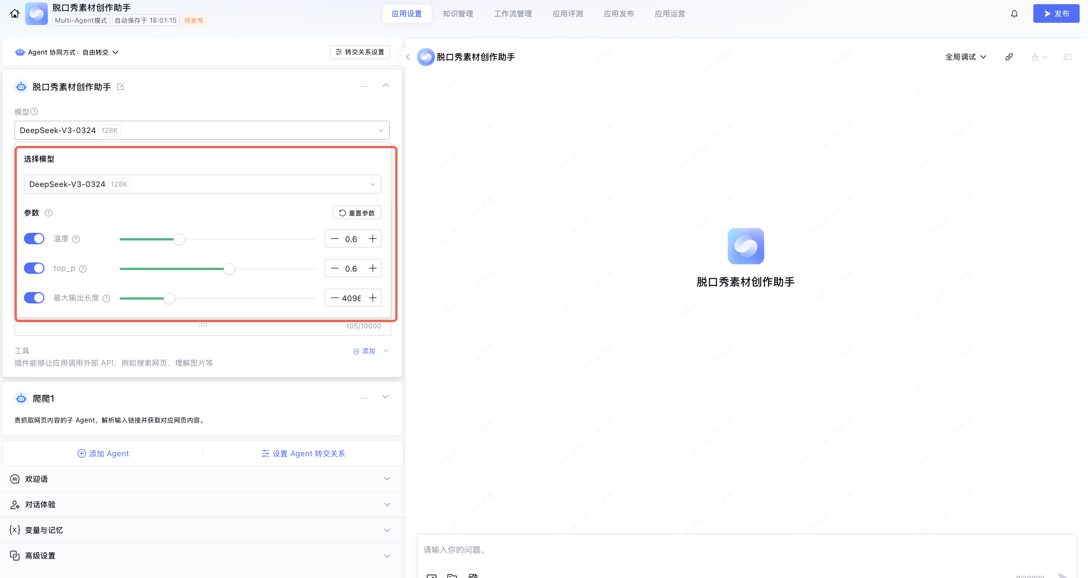Open the 选择模型 DeepSeek-V3-0324 dropdown
Viewport: 1088px width, 578px height.
click(x=202, y=184)
